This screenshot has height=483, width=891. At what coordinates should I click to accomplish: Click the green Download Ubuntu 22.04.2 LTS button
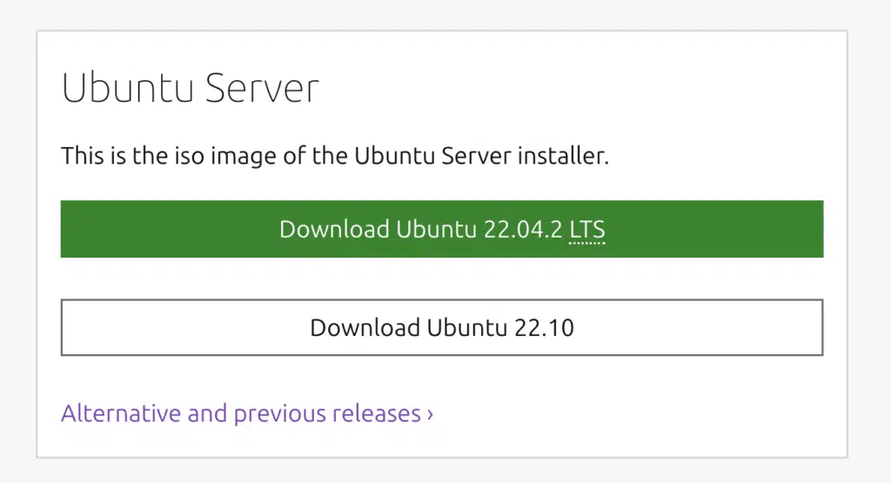tap(441, 229)
